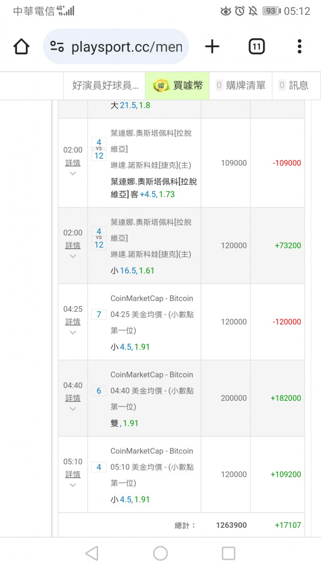The image size is (321, 570).
Task: Open 詳情 link for second 02:00 match
Action: coord(73,245)
